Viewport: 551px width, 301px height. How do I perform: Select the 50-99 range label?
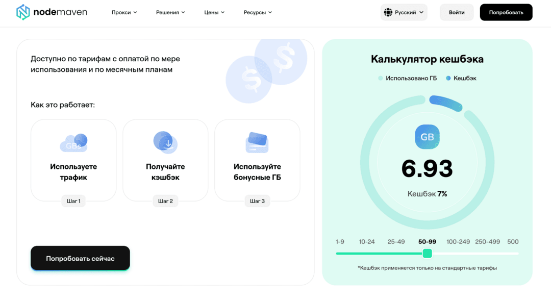[x=427, y=242]
